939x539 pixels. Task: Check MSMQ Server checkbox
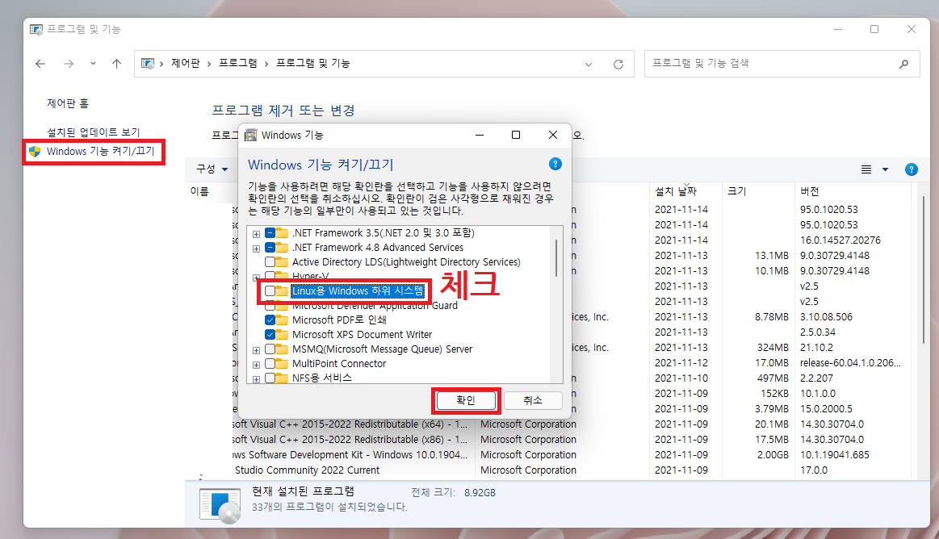tap(270, 349)
